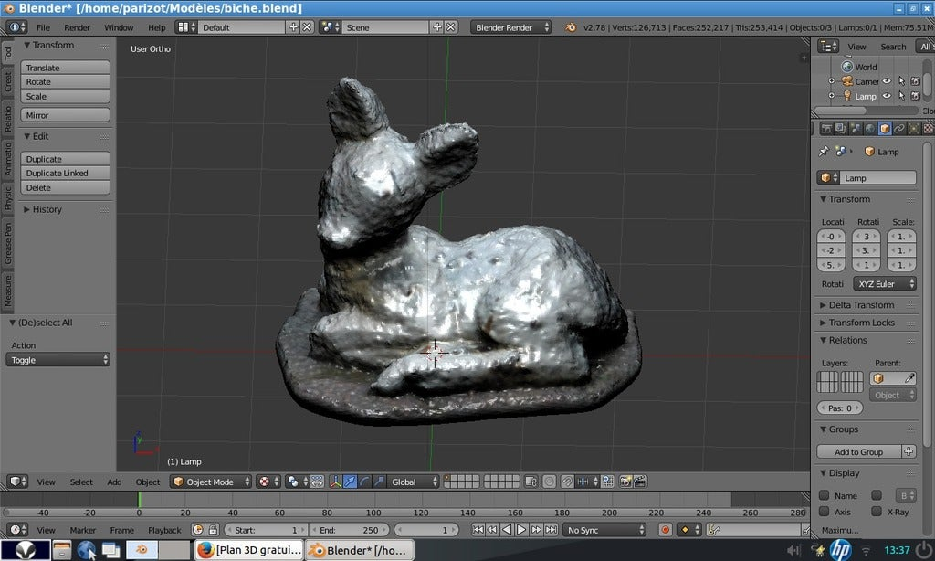Select the Constraints properties tab icon
Viewport: 935px width, 561px height.
coord(899,130)
